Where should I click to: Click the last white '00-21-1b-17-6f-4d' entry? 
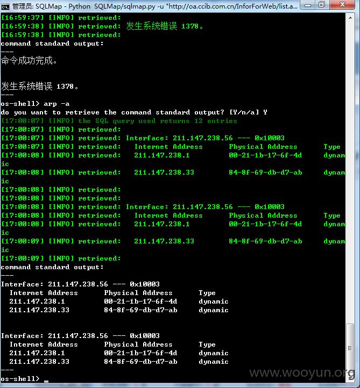click(x=140, y=353)
